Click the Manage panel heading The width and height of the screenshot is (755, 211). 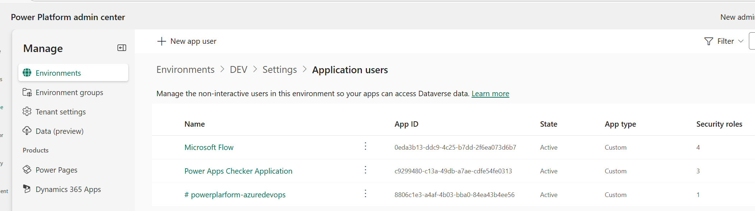coord(43,48)
